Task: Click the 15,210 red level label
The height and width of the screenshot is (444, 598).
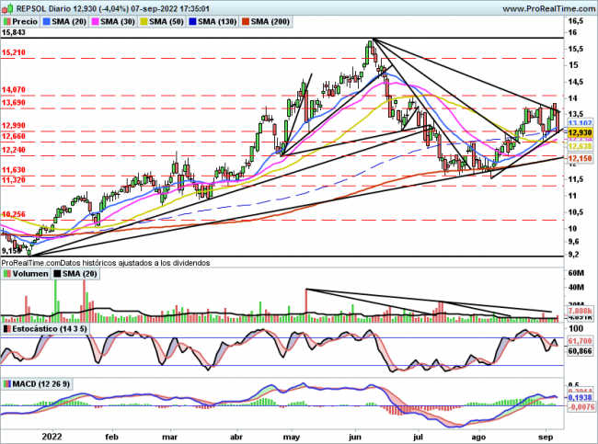Action: tap(14, 52)
